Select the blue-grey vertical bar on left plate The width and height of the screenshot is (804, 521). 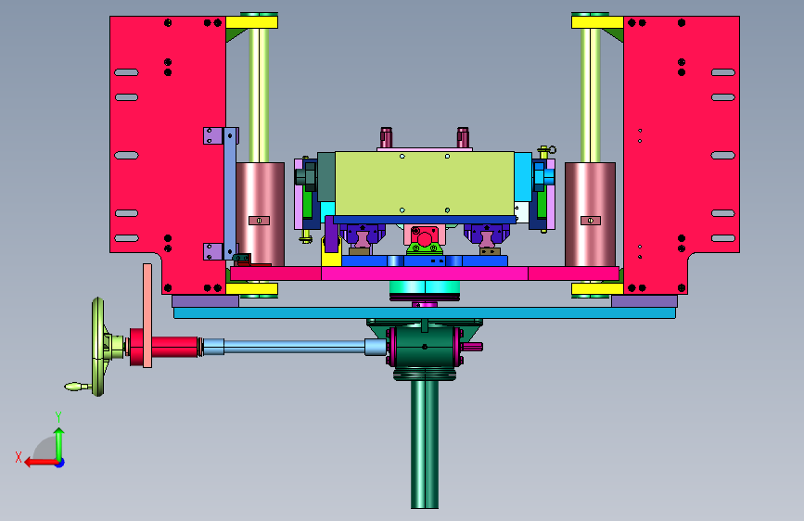click(230, 194)
